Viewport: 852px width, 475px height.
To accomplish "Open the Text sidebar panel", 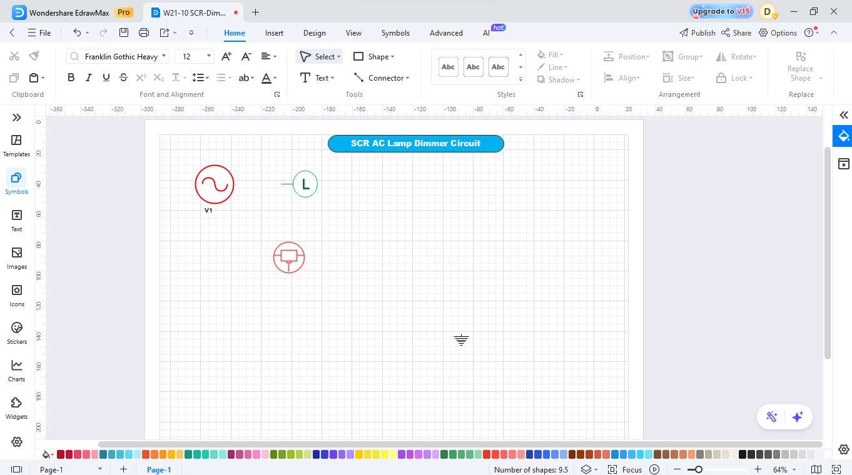I will coord(16,221).
